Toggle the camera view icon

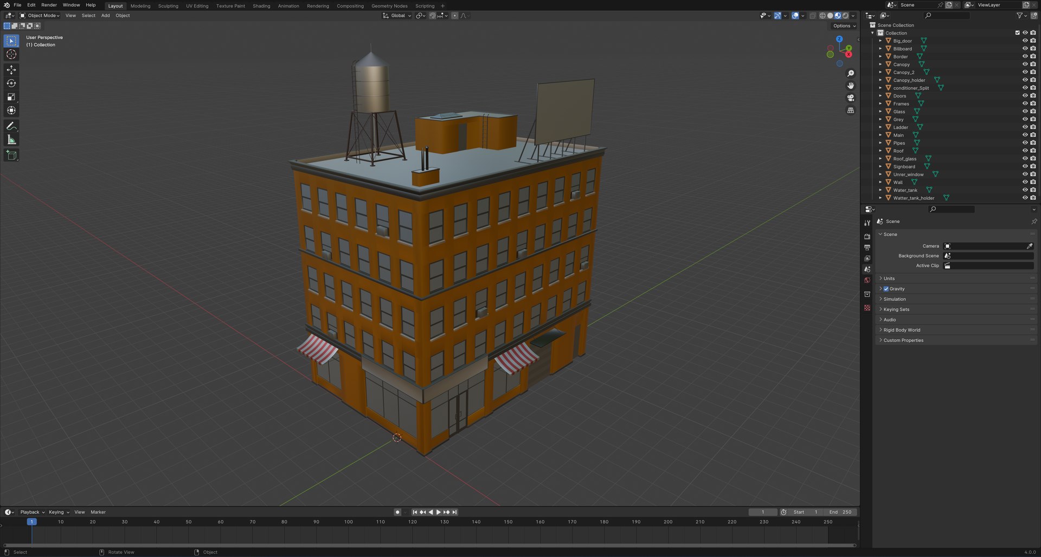pos(851,98)
